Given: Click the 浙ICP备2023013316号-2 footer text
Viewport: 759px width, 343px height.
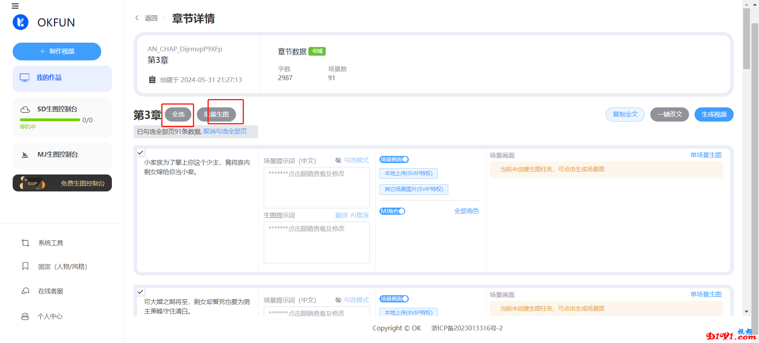Looking at the screenshot, I should click(467, 328).
